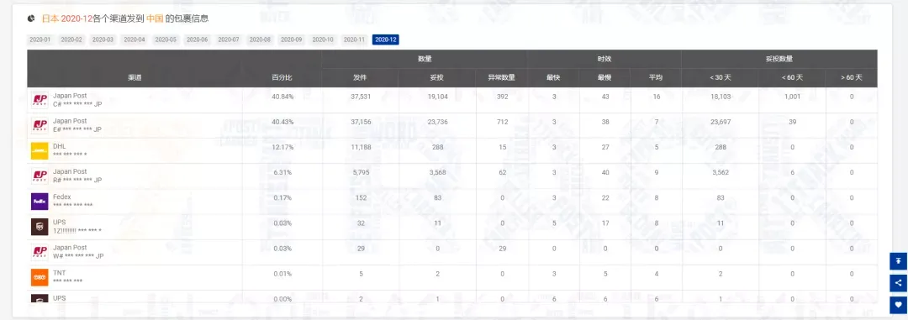Select the 2020-06 month tab

[x=197, y=40]
